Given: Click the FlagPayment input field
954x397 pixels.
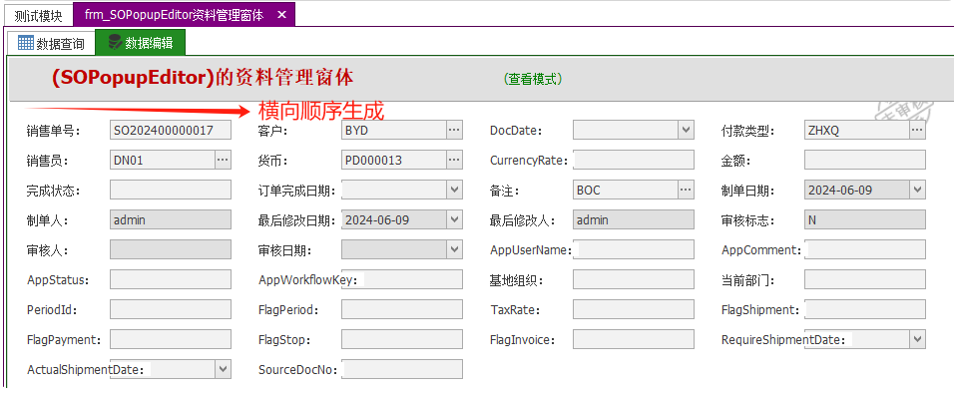Looking at the screenshot, I should [x=171, y=339].
